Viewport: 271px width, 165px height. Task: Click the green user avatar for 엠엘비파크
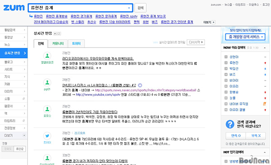(x=47, y=56)
